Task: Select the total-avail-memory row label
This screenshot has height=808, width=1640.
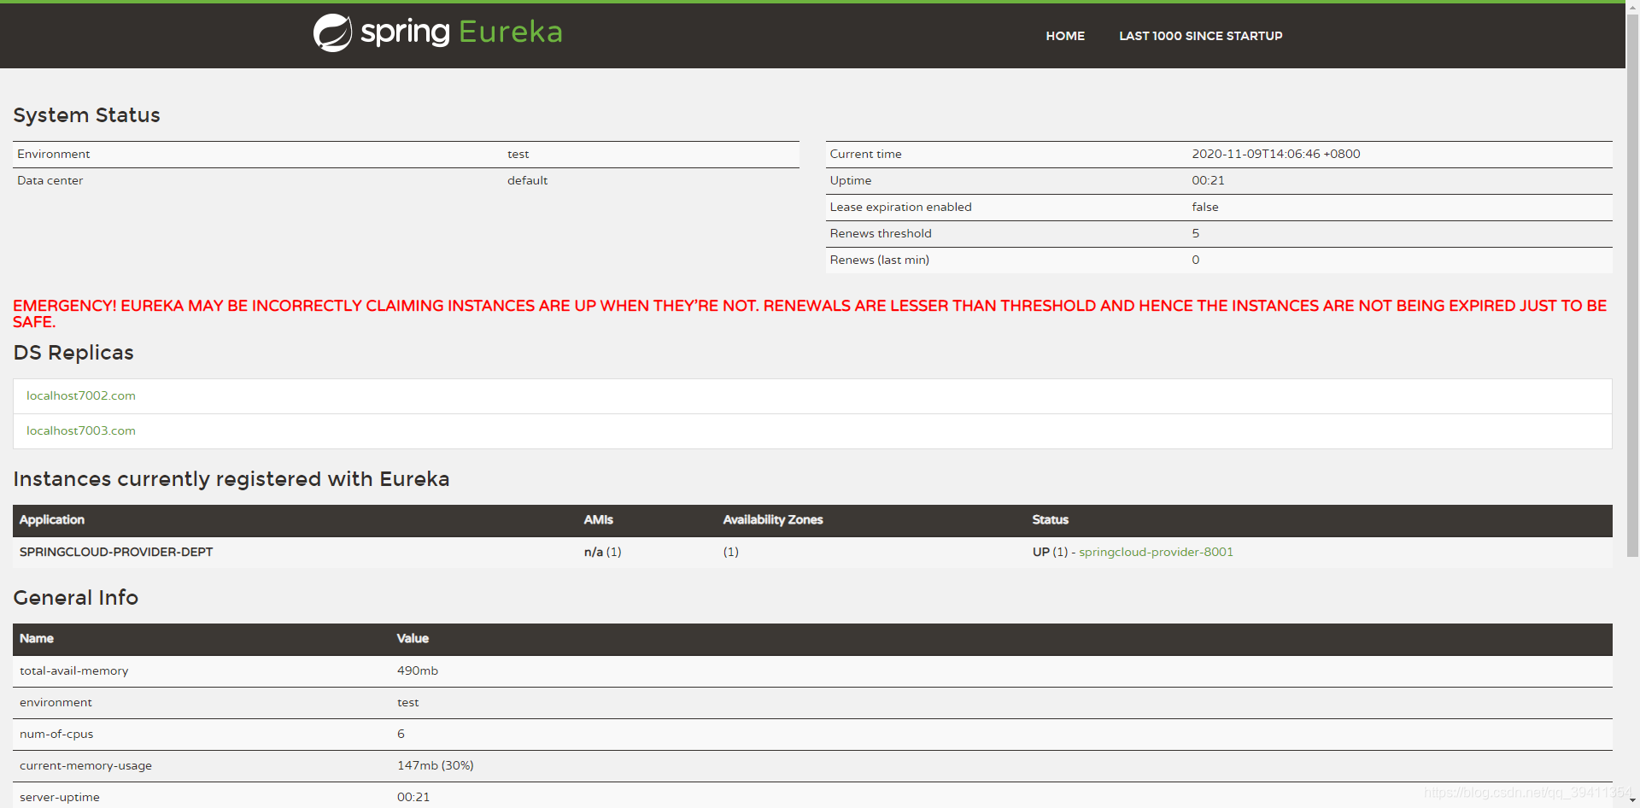Action: click(x=74, y=671)
